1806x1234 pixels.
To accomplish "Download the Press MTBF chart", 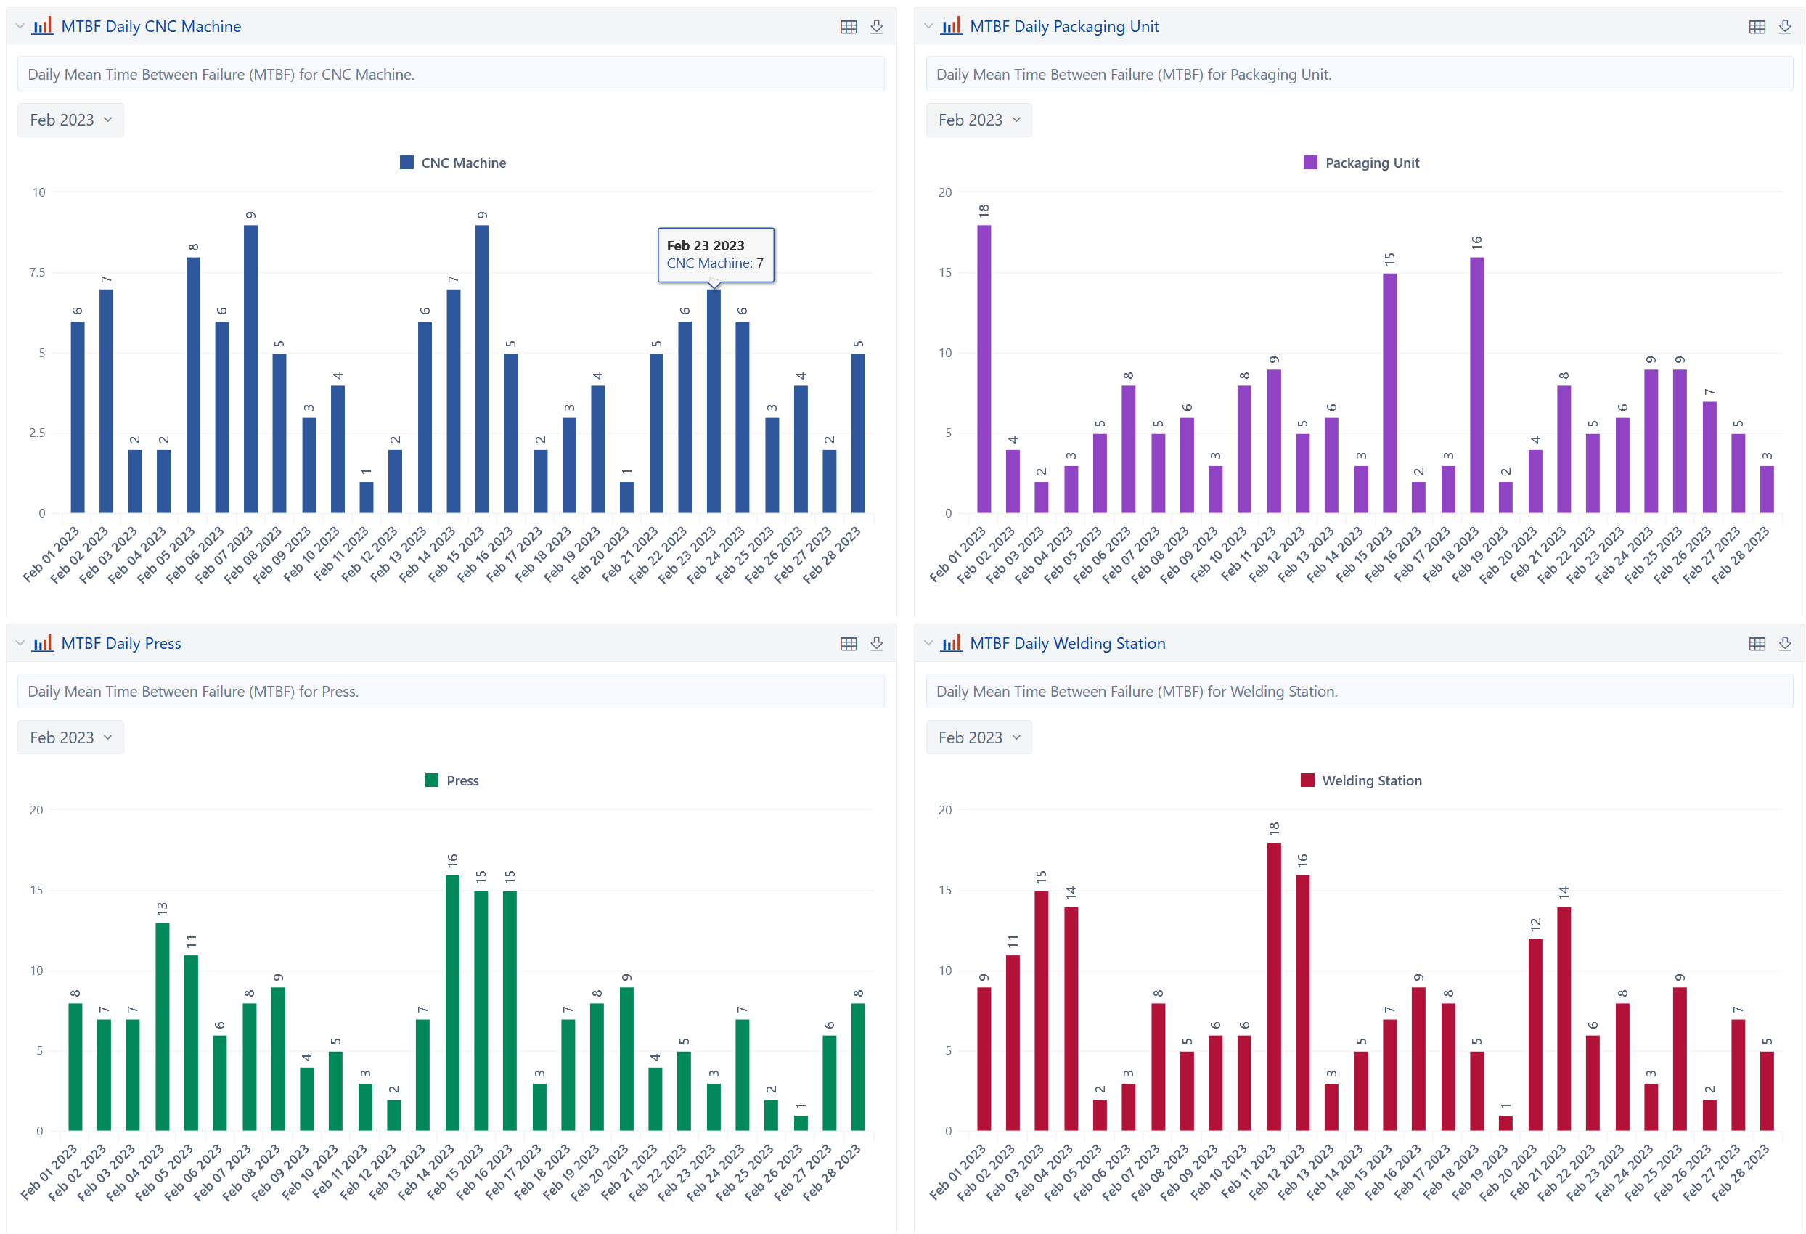I will (877, 643).
